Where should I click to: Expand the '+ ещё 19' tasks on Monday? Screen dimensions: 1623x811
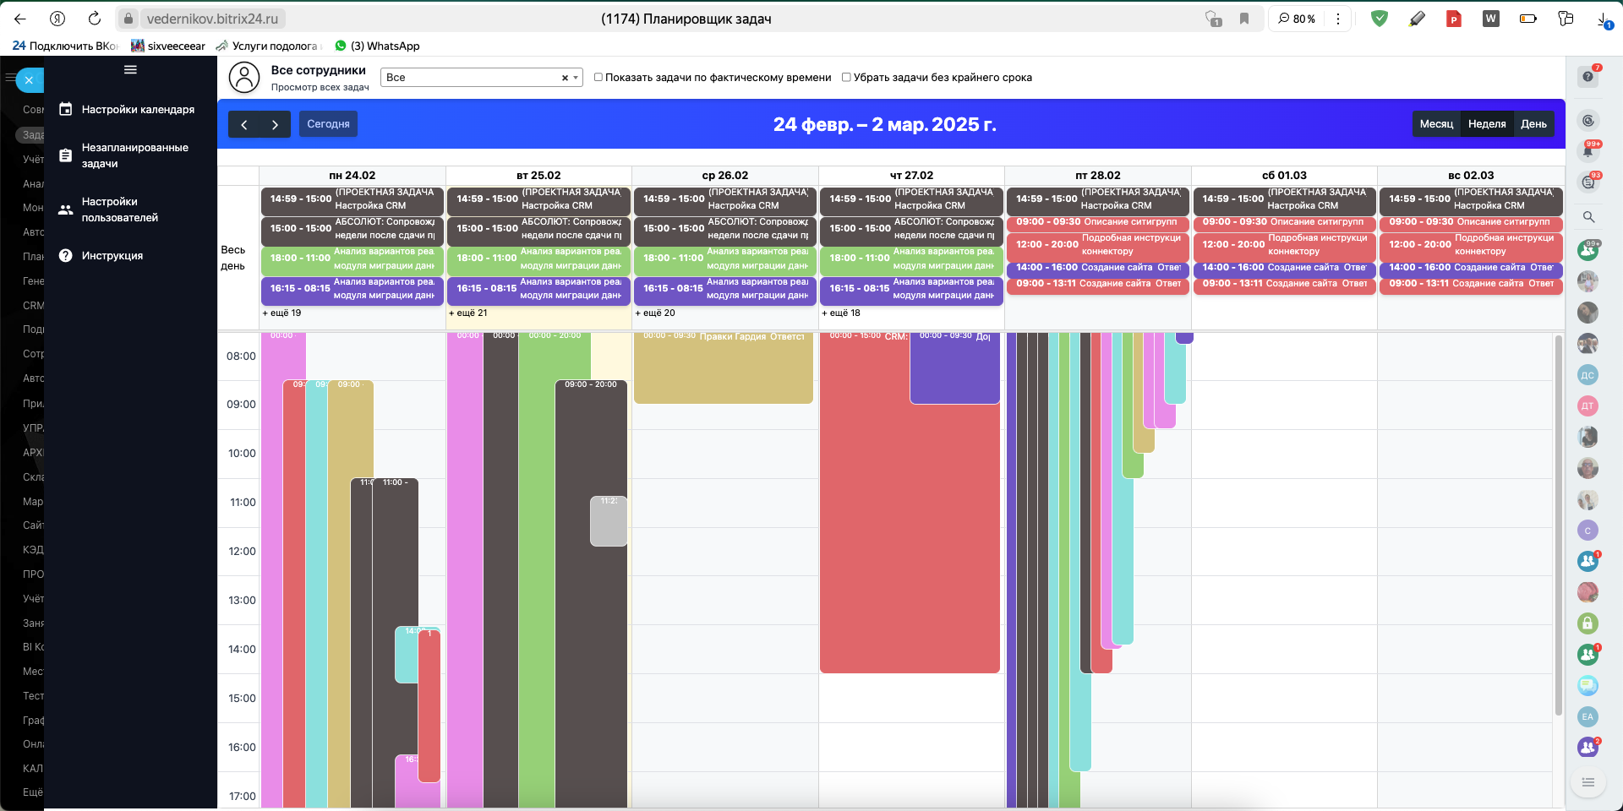click(x=282, y=313)
